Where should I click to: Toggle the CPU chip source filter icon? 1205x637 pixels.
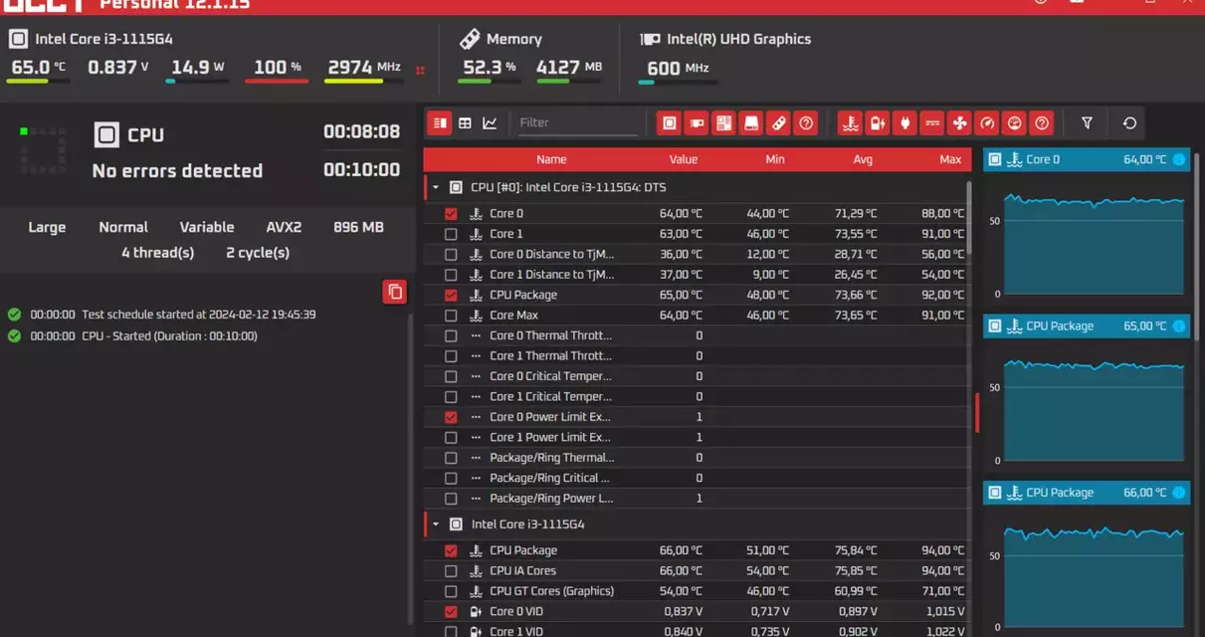[x=670, y=122]
